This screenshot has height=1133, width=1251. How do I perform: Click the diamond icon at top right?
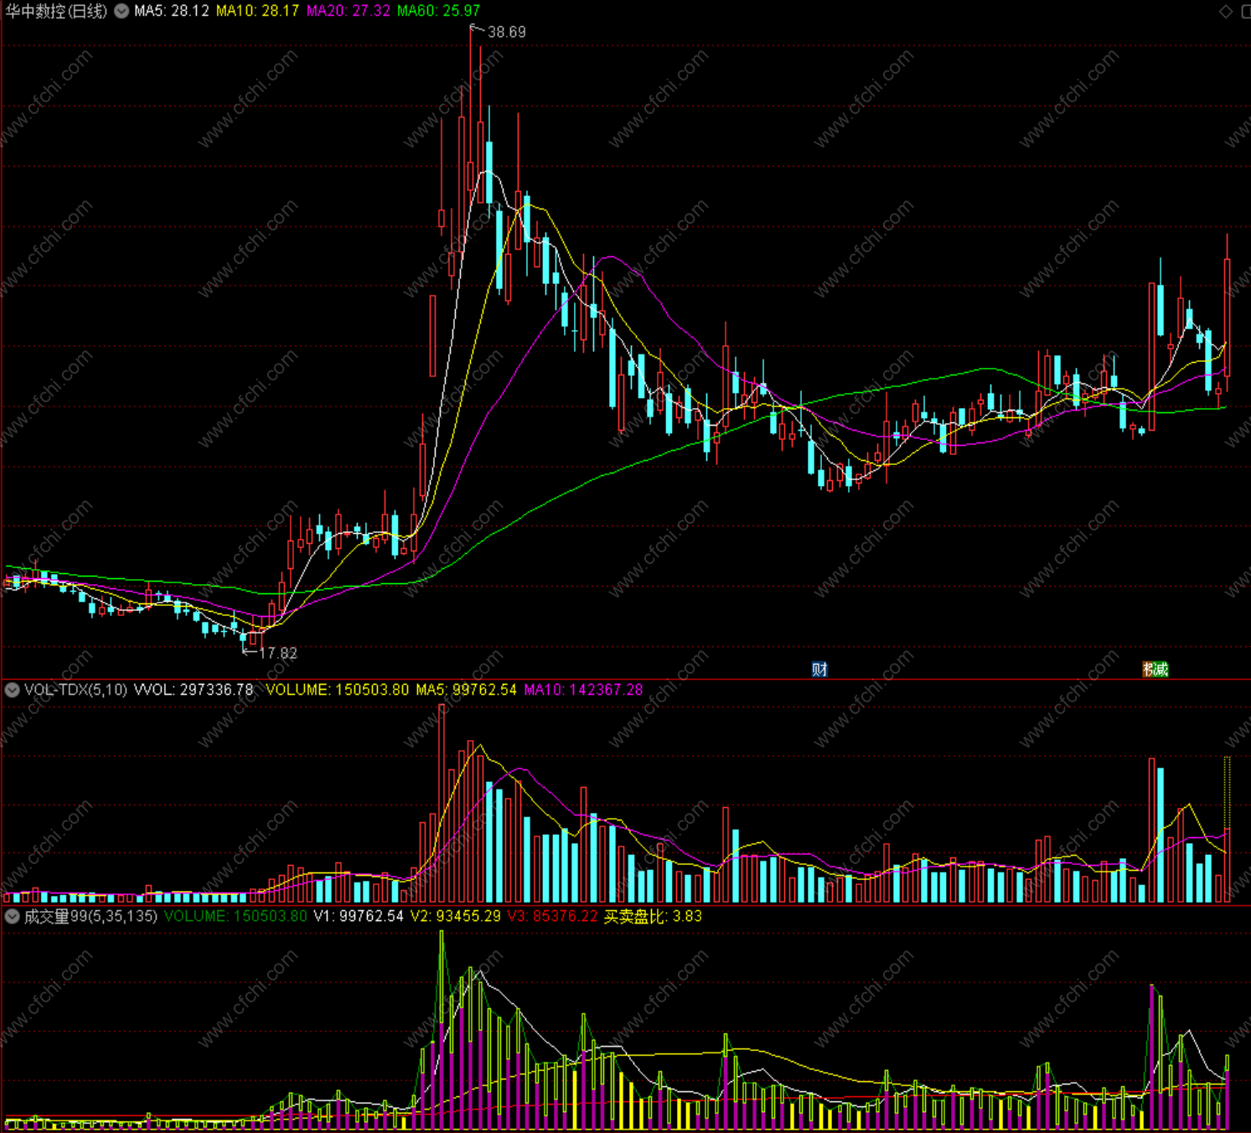pyautogui.click(x=1226, y=11)
